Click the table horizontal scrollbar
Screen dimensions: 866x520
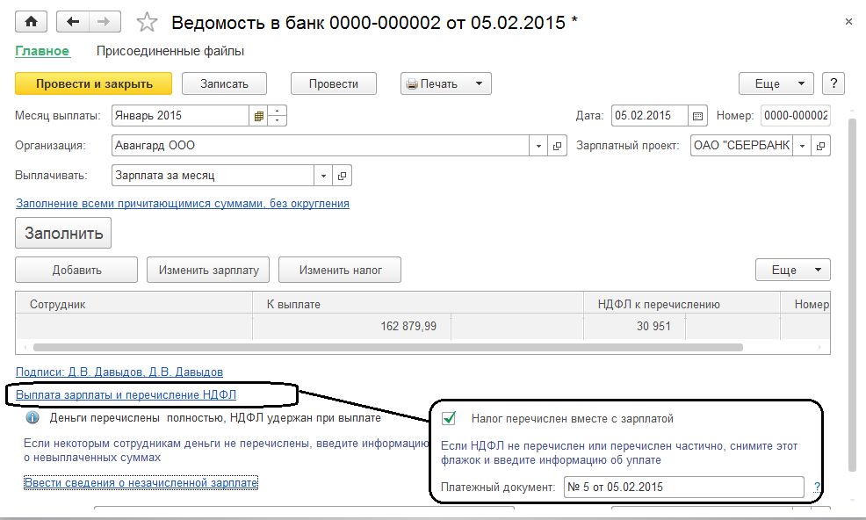[387, 348]
